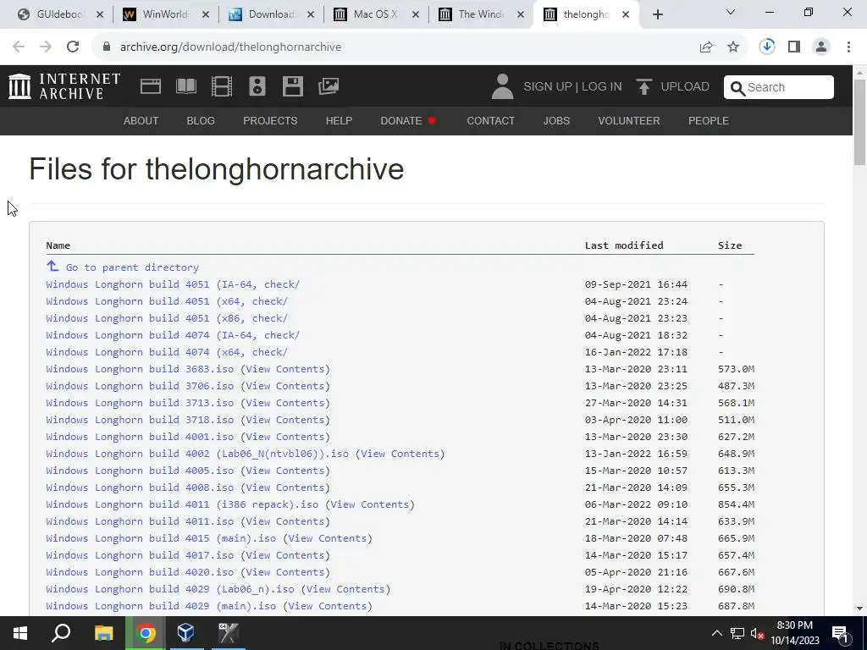
Task: Click the browser Back arrow
Action: 19,47
